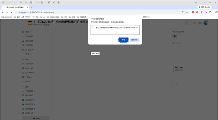Screen dimensions: 218x120
Task: Click the 等待 (wait) button in the dialog
Action: 123,40
